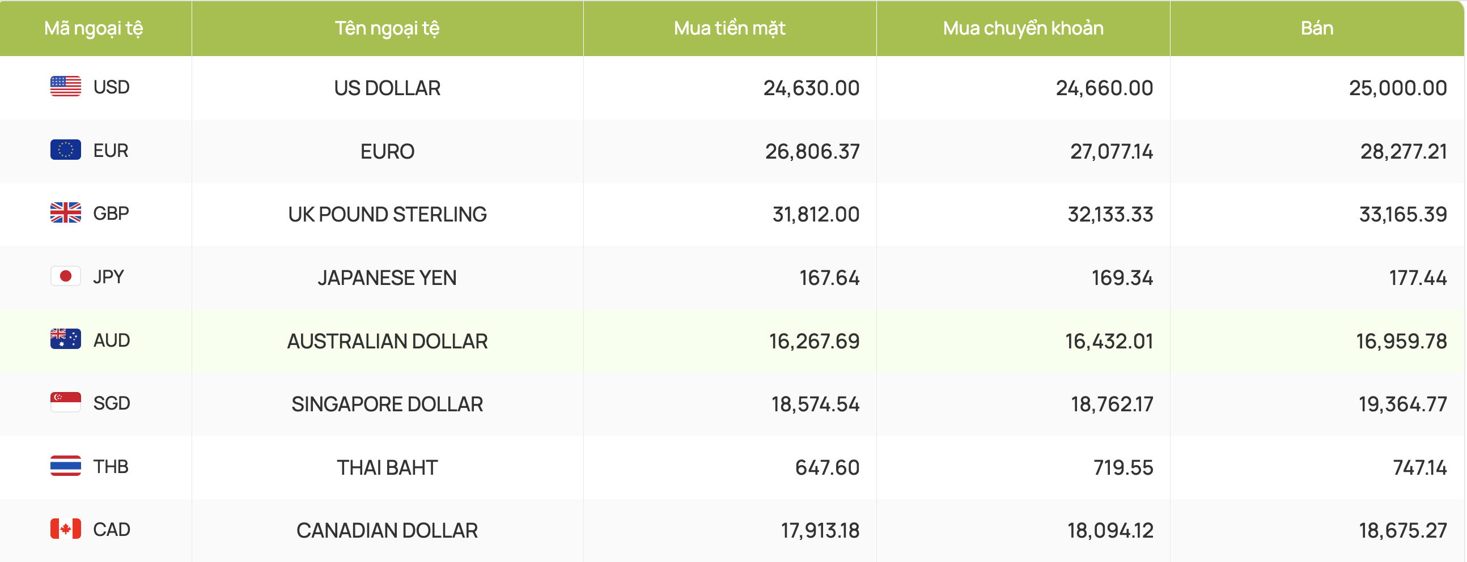Click the Singapore flag icon
This screenshot has height=562, width=1467.
66,403
